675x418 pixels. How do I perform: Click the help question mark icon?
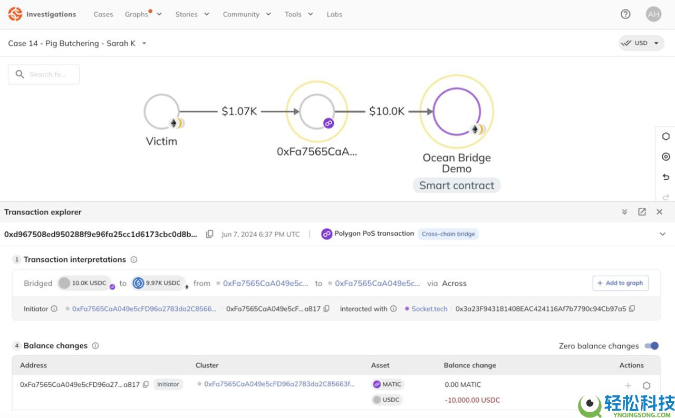pos(625,14)
